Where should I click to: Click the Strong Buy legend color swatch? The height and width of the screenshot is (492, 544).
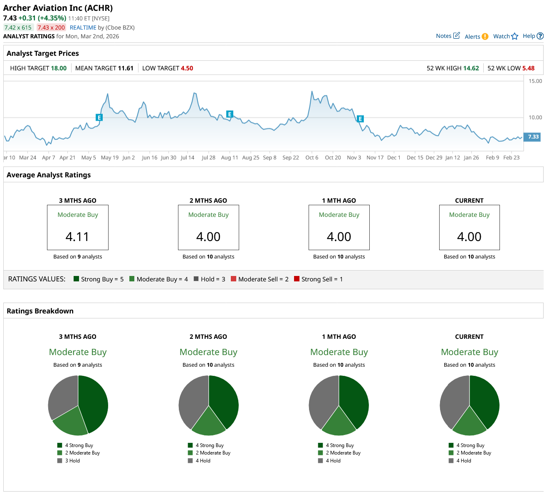76,279
